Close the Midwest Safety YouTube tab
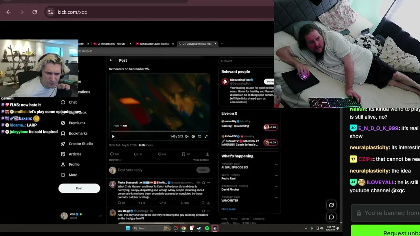The image size is (420, 236). pos(130,44)
